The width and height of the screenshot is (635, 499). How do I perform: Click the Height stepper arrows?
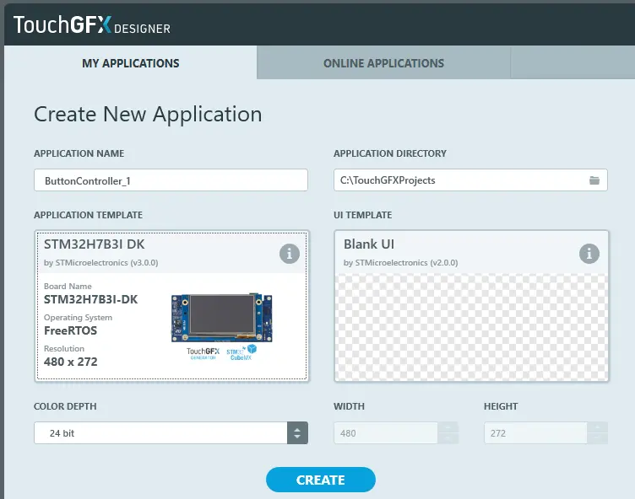(597, 433)
